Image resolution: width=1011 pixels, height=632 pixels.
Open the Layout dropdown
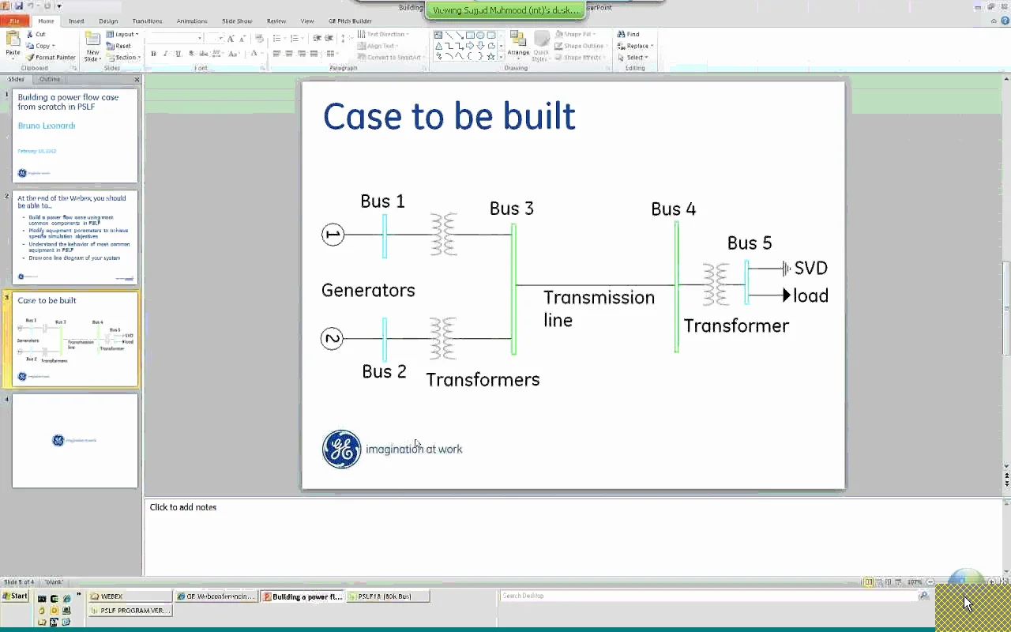(122, 35)
